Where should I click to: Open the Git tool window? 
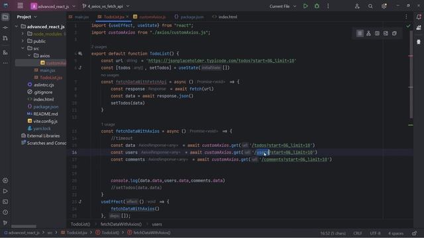[5, 223]
